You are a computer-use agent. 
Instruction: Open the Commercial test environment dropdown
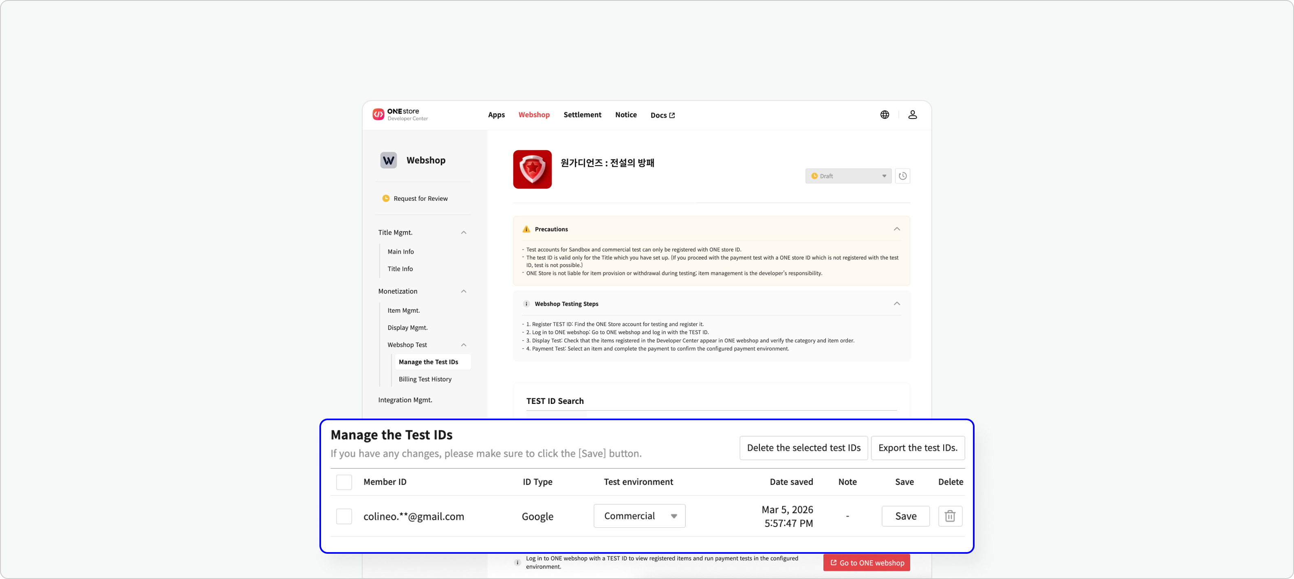click(639, 516)
